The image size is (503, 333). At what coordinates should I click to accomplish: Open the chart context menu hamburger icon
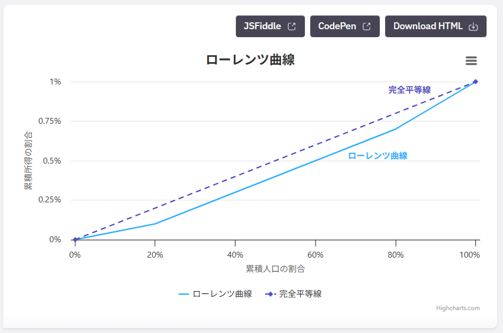[x=471, y=61]
